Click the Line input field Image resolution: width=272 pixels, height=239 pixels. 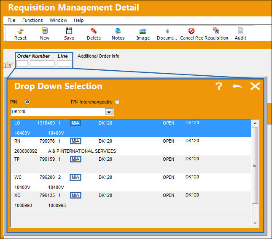[64, 64]
